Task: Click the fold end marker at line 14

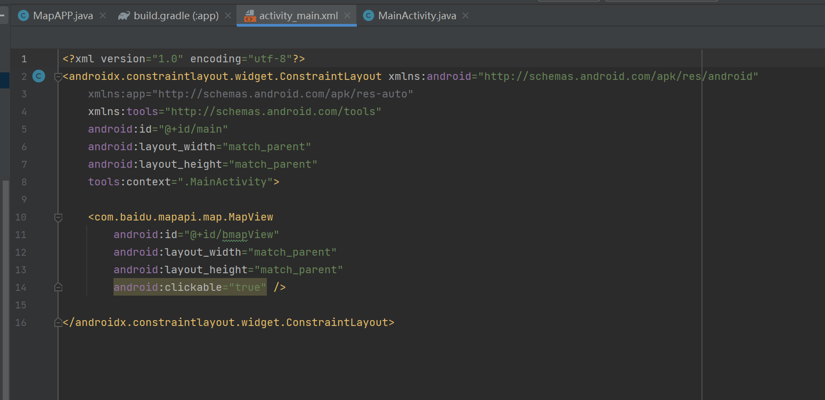Action: coord(58,287)
